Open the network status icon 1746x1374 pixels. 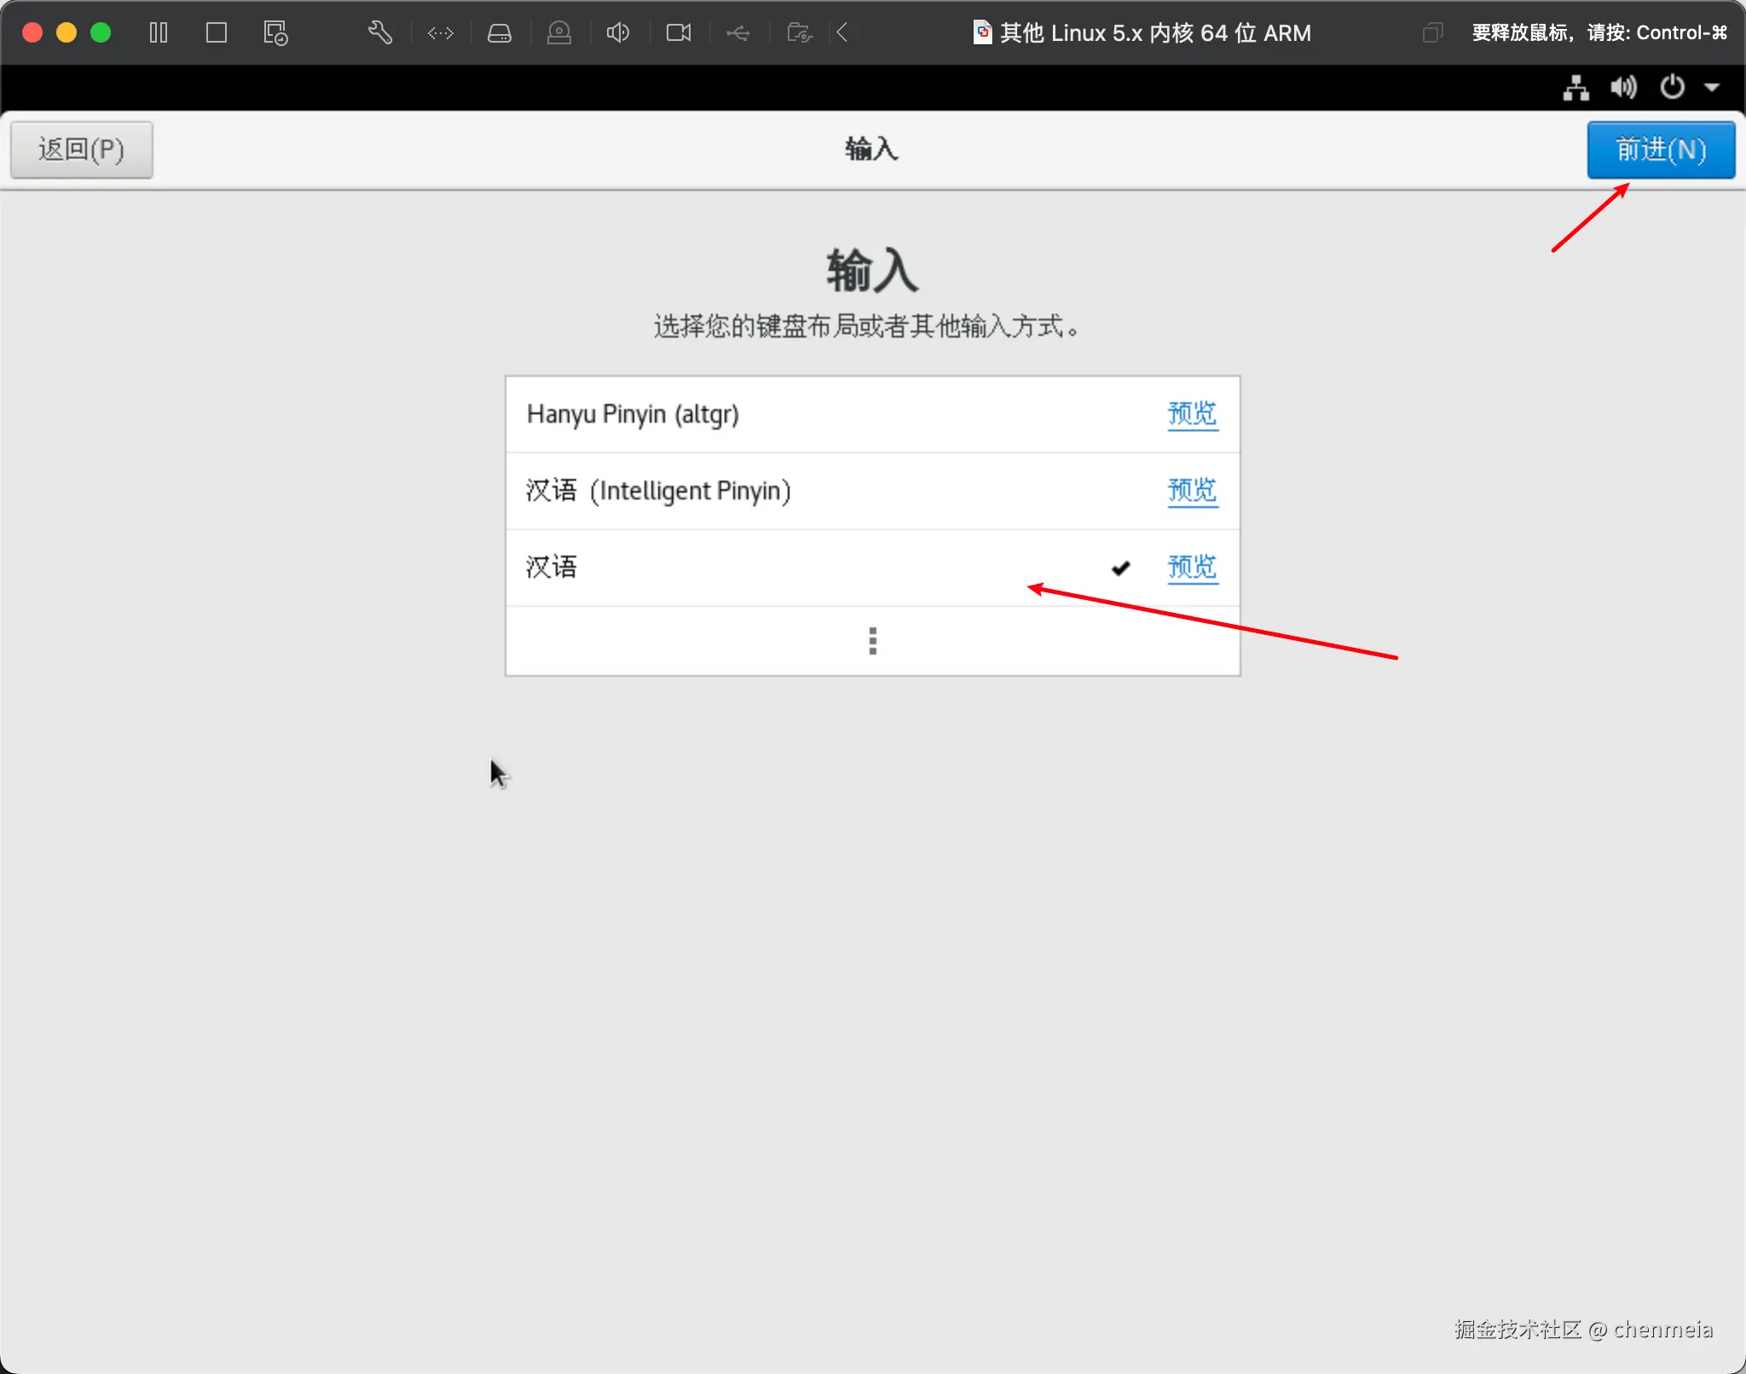(x=1575, y=88)
